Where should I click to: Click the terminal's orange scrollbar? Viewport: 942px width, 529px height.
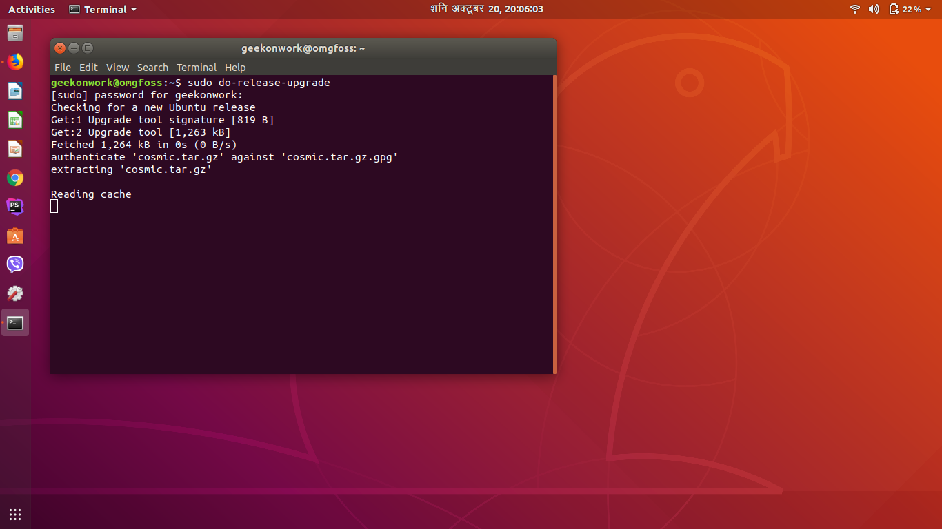(554, 224)
